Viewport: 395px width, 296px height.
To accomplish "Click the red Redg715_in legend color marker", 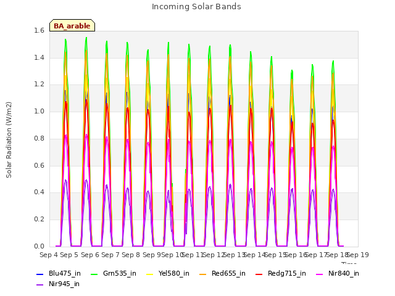I will 259,274.
